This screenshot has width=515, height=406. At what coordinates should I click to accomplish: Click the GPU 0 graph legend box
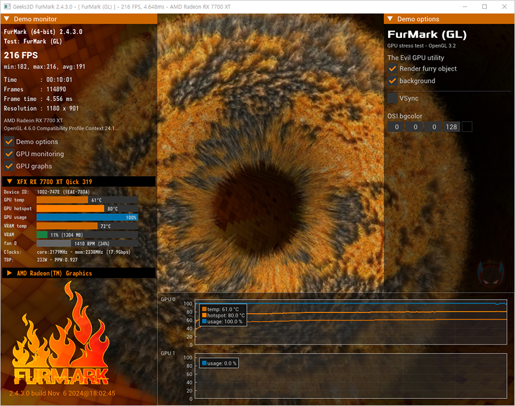point(222,315)
